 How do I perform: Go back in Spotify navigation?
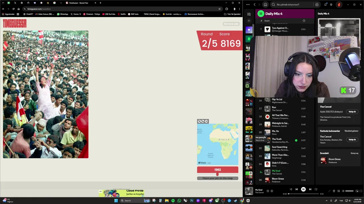(255, 5)
